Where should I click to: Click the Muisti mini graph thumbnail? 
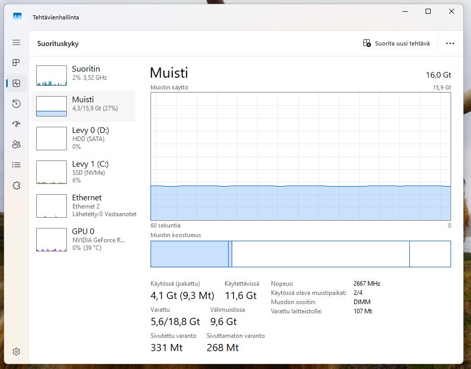pyautogui.click(x=52, y=106)
